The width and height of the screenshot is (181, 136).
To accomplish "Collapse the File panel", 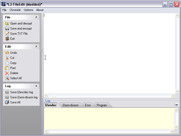I will click(x=36, y=17).
